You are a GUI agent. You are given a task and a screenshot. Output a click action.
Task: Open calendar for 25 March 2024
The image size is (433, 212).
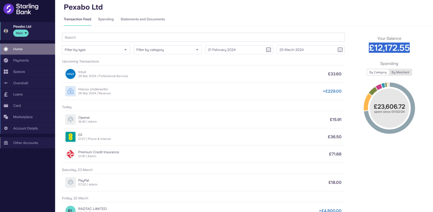[340, 50]
